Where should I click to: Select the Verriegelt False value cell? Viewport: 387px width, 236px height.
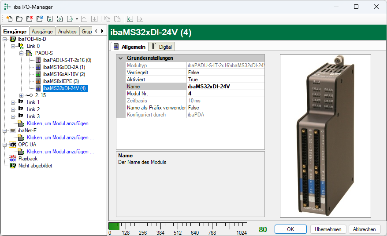point(225,73)
